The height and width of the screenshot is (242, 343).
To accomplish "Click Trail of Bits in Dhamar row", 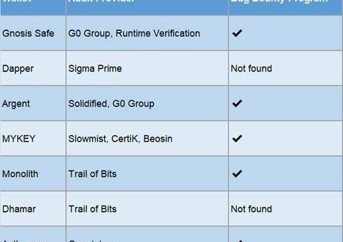I will pos(93,209).
